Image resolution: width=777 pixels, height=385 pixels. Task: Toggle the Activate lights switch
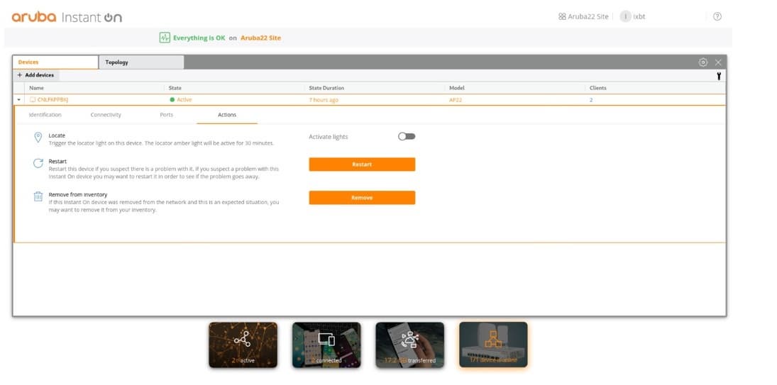(x=407, y=137)
